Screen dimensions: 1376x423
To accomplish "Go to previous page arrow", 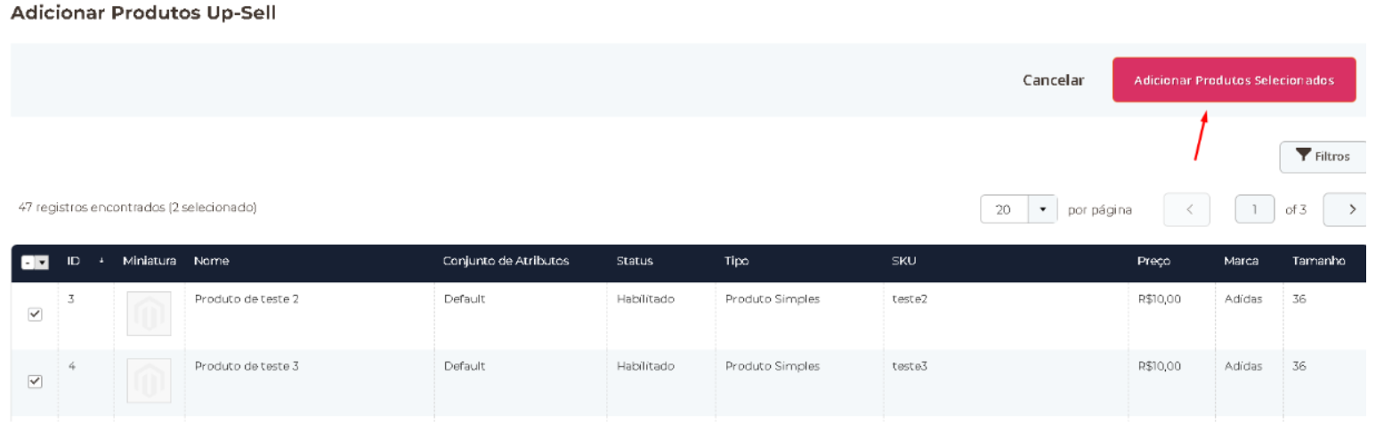I will (1190, 210).
